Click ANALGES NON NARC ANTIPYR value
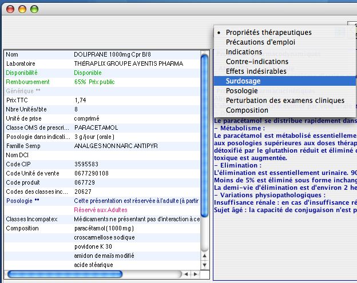This screenshot has width=357, height=283. [x=116, y=146]
